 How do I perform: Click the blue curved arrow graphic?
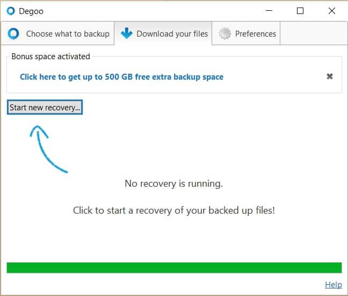[48, 149]
